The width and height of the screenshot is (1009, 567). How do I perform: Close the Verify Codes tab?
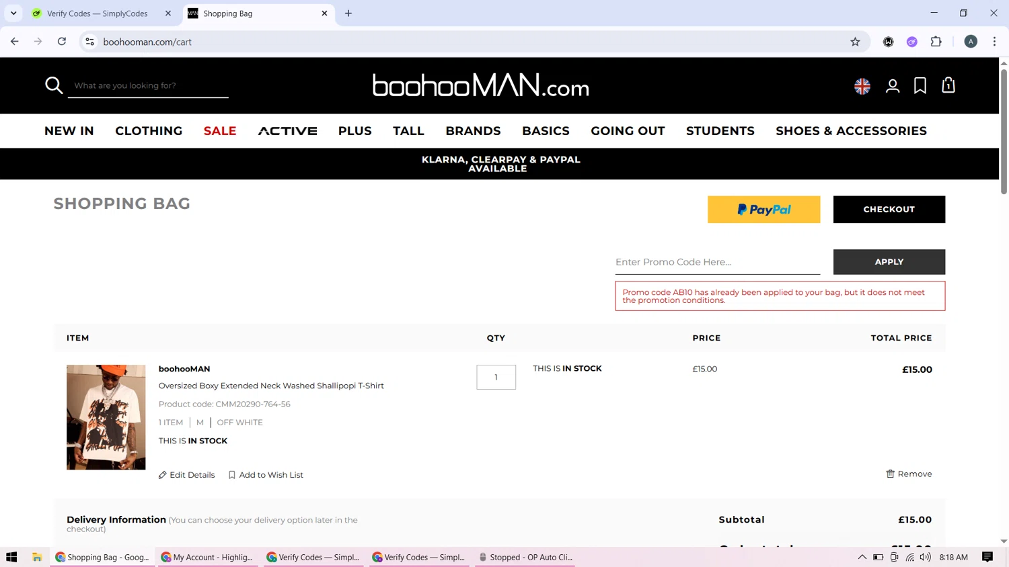[168, 13]
